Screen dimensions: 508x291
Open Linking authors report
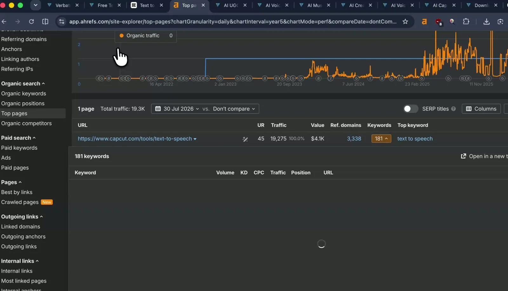[x=20, y=59]
